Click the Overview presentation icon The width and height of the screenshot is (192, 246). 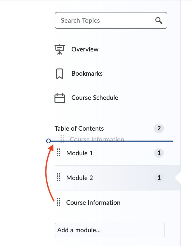[60, 49]
